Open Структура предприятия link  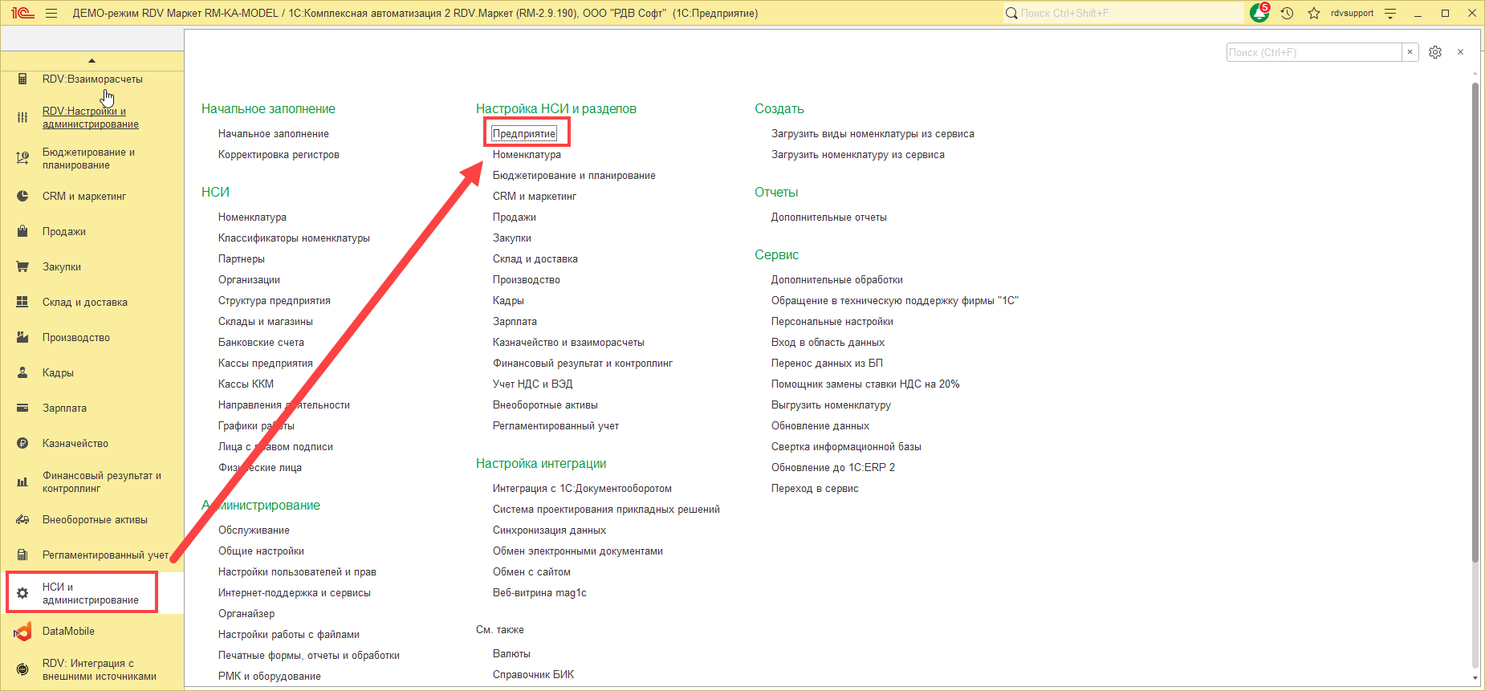tap(275, 300)
